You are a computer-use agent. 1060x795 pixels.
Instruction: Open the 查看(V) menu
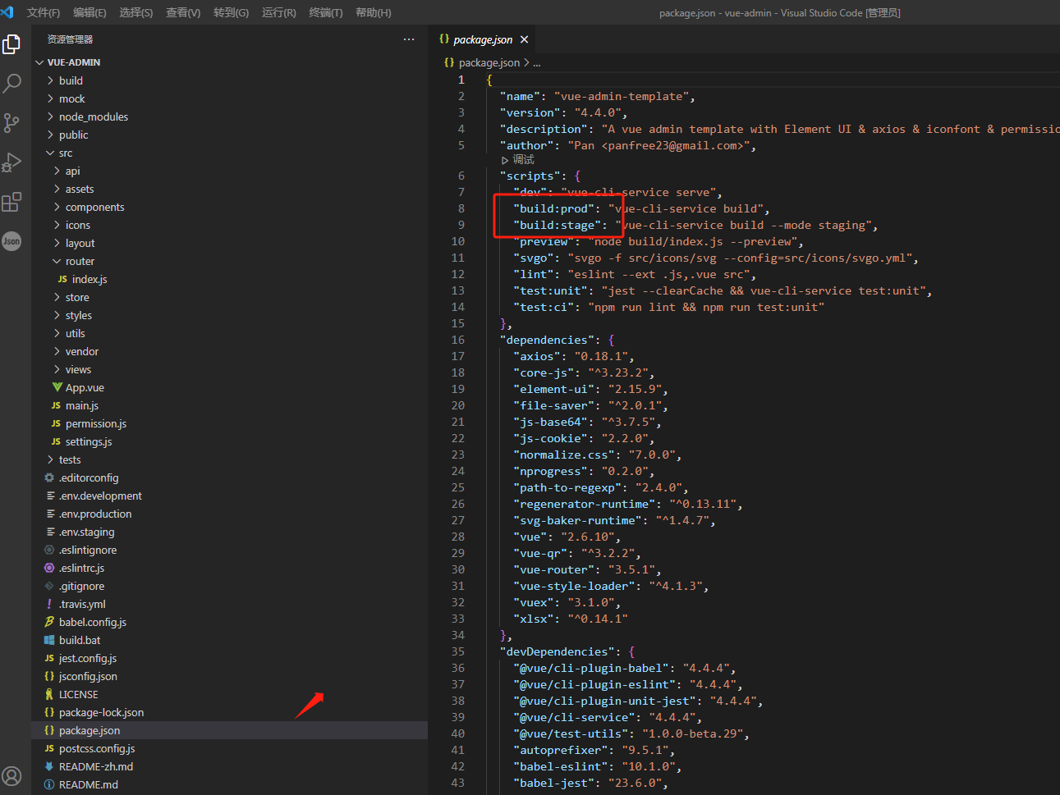point(183,12)
